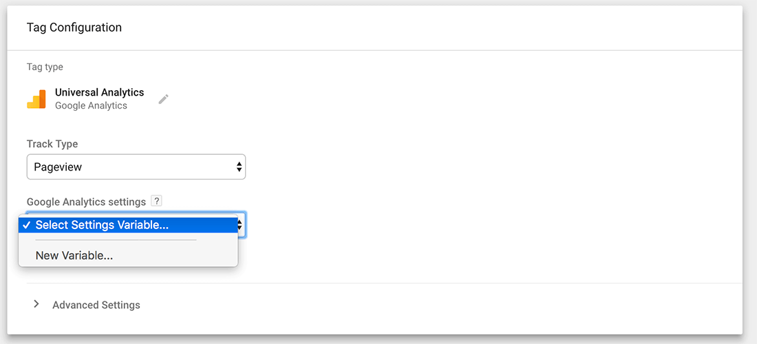Click the up-down arrows on Pageview select
Viewport: 757px width, 344px height.
(239, 166)
